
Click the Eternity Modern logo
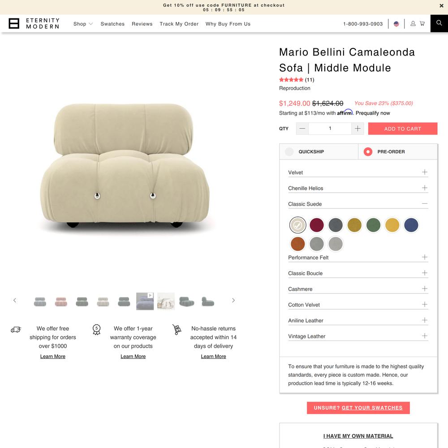[x=34, y=23]
